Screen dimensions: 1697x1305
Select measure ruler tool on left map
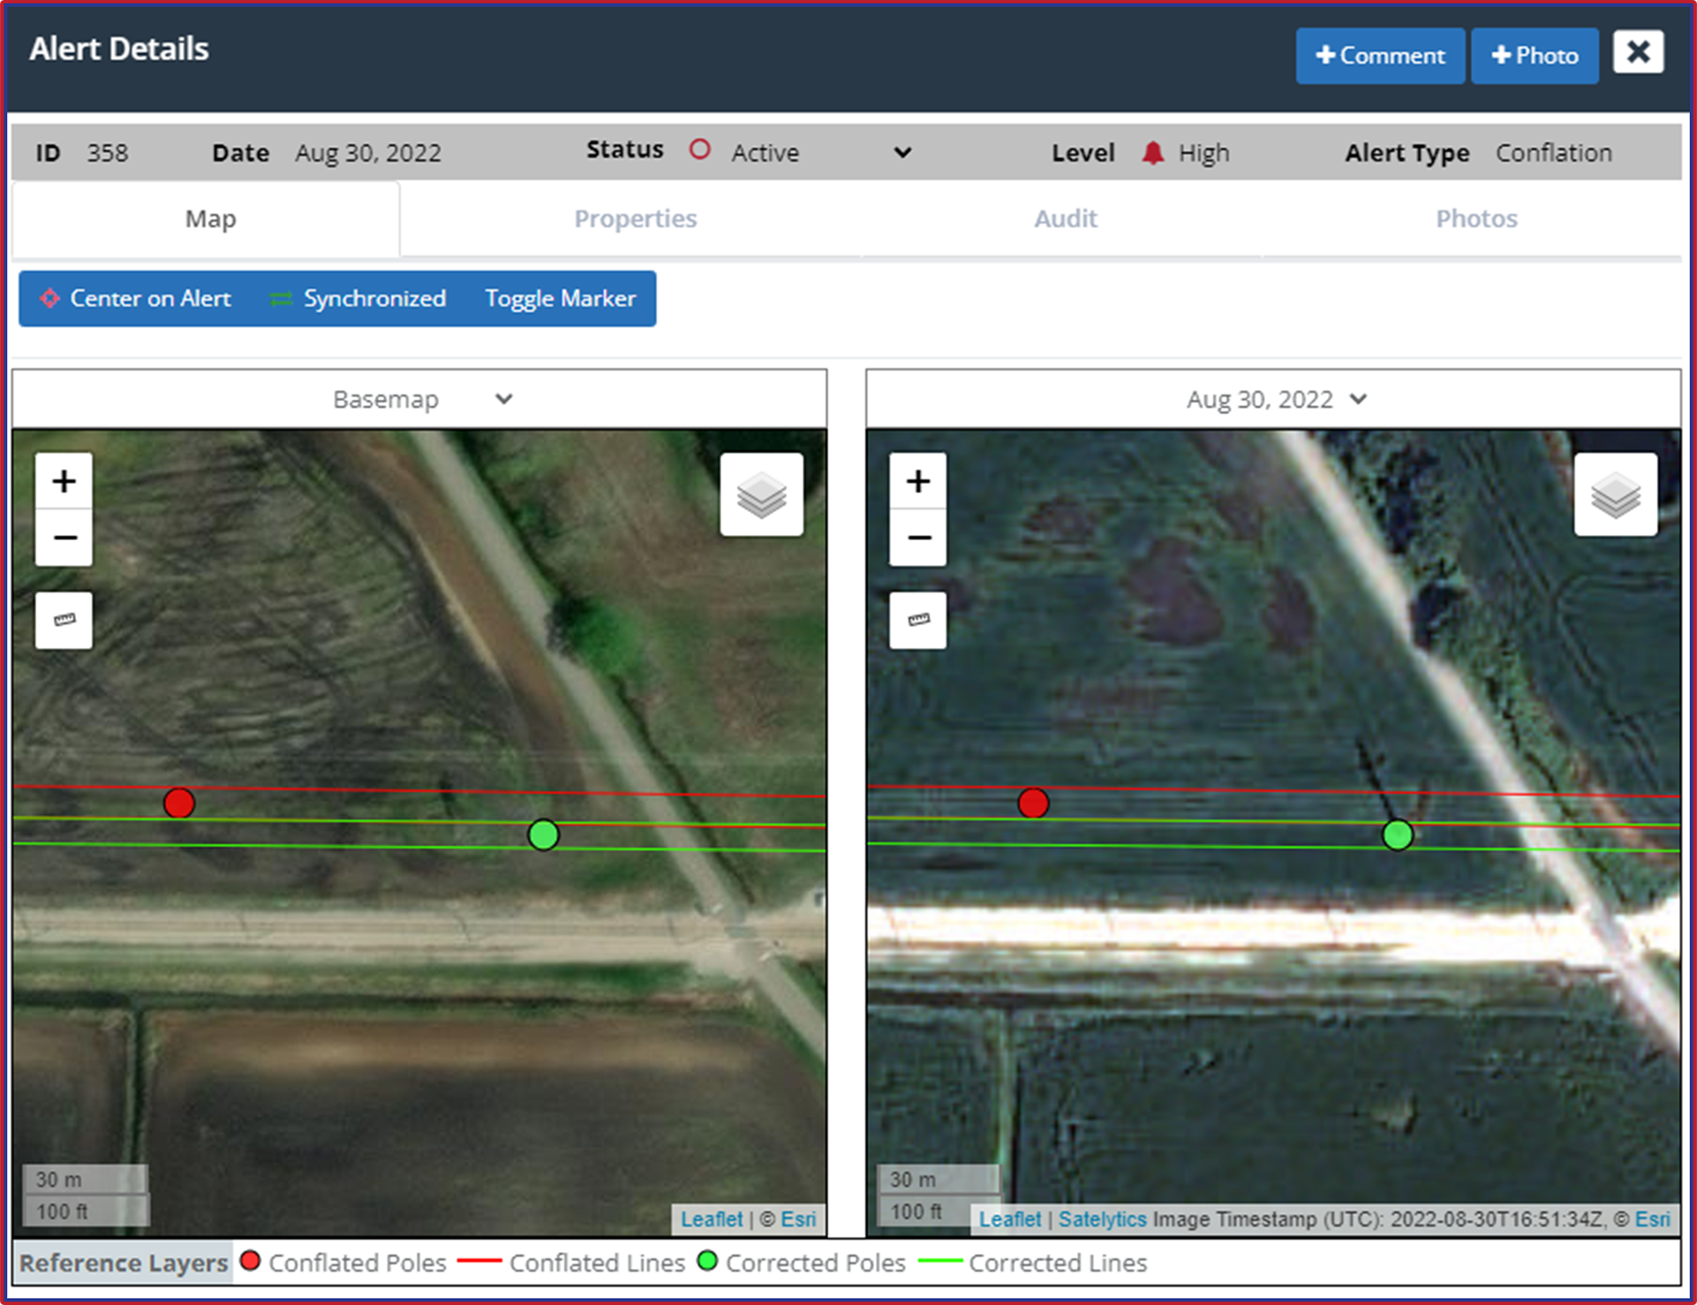[x=64, y=620]
